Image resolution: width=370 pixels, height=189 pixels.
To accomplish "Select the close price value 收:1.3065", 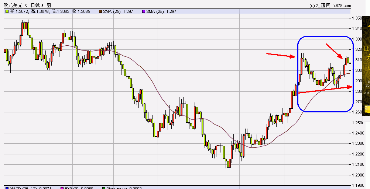I will click(81, 11).
